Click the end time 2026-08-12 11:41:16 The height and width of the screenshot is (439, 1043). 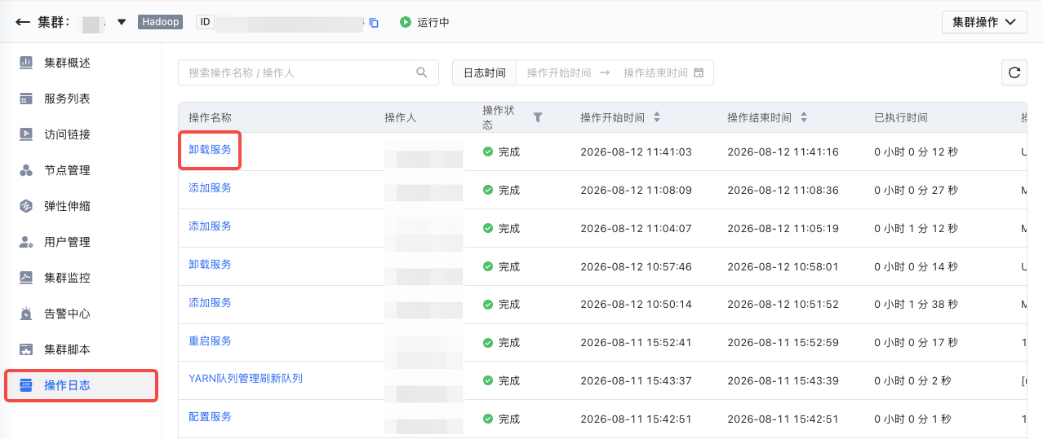(x=783, y=152)
